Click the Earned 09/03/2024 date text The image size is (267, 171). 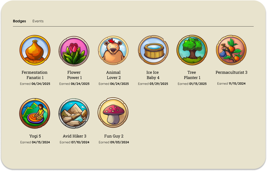[x=114, y=142]
